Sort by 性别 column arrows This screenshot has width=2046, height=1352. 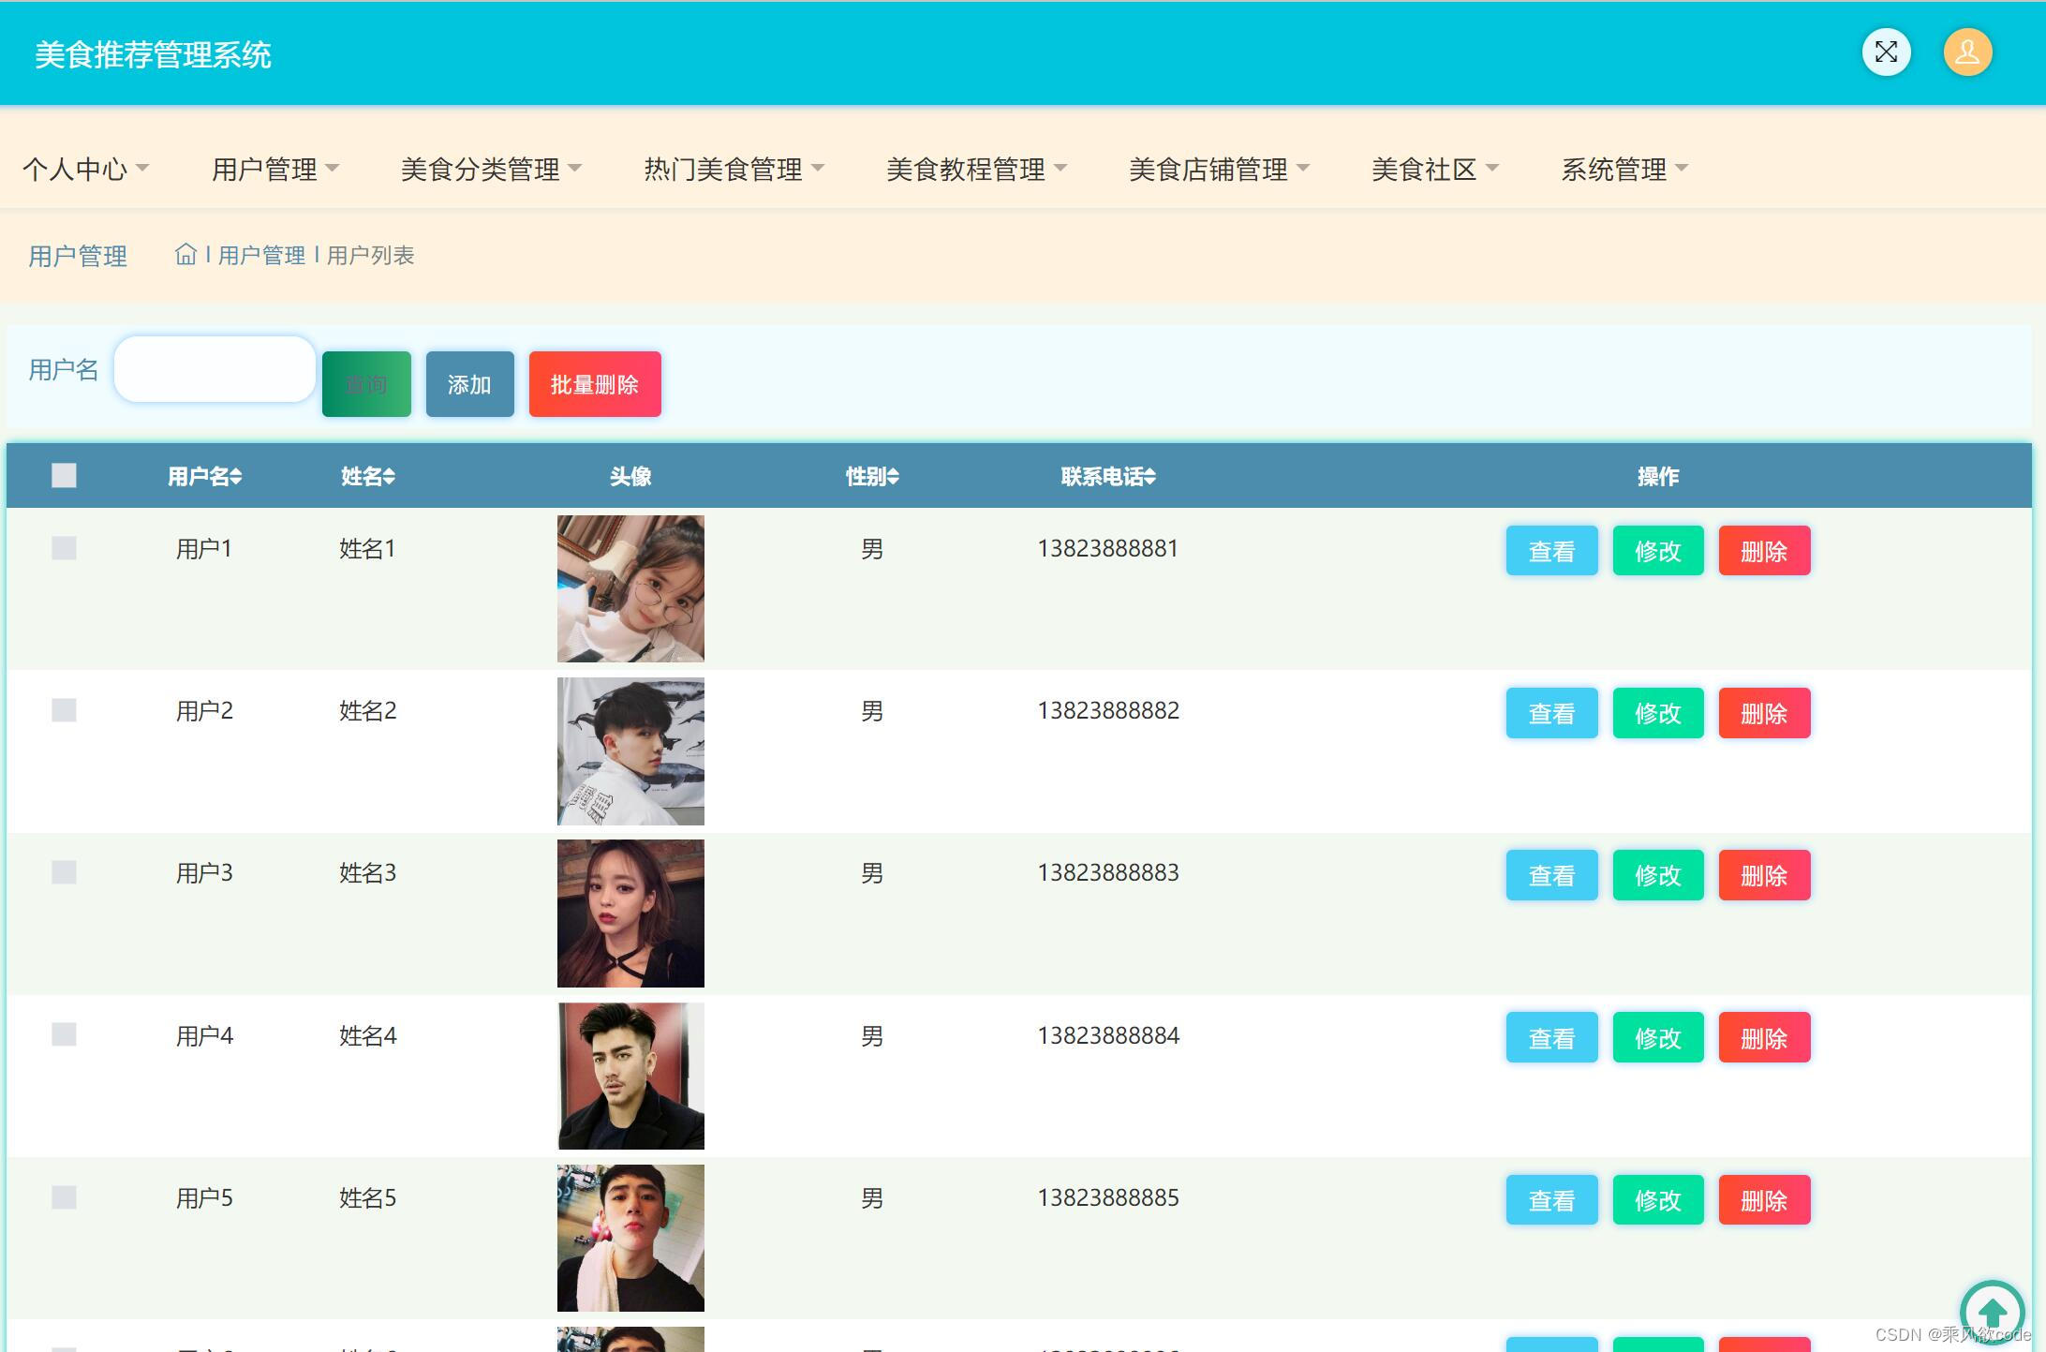(x=893, y=477)
